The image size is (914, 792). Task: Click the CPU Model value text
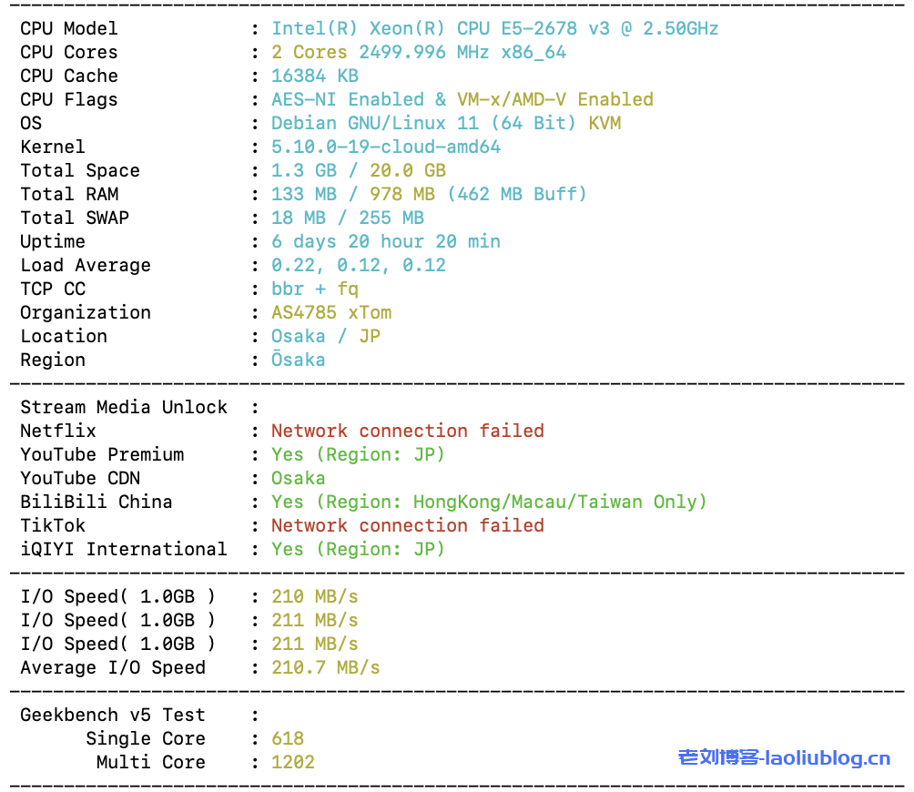(494, 28)
